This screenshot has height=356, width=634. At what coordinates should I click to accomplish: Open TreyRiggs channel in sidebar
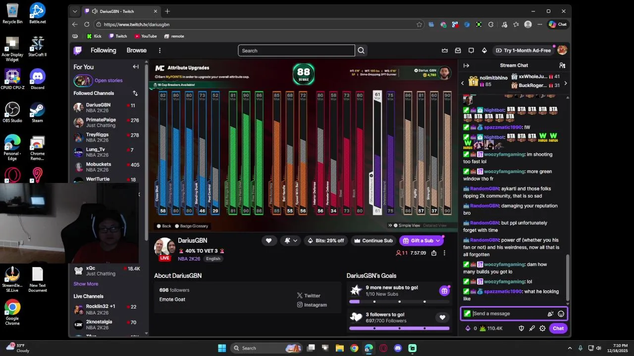click(x=106, y=137)
